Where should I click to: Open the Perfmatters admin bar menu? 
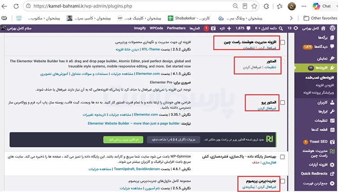tap(176, 28)
